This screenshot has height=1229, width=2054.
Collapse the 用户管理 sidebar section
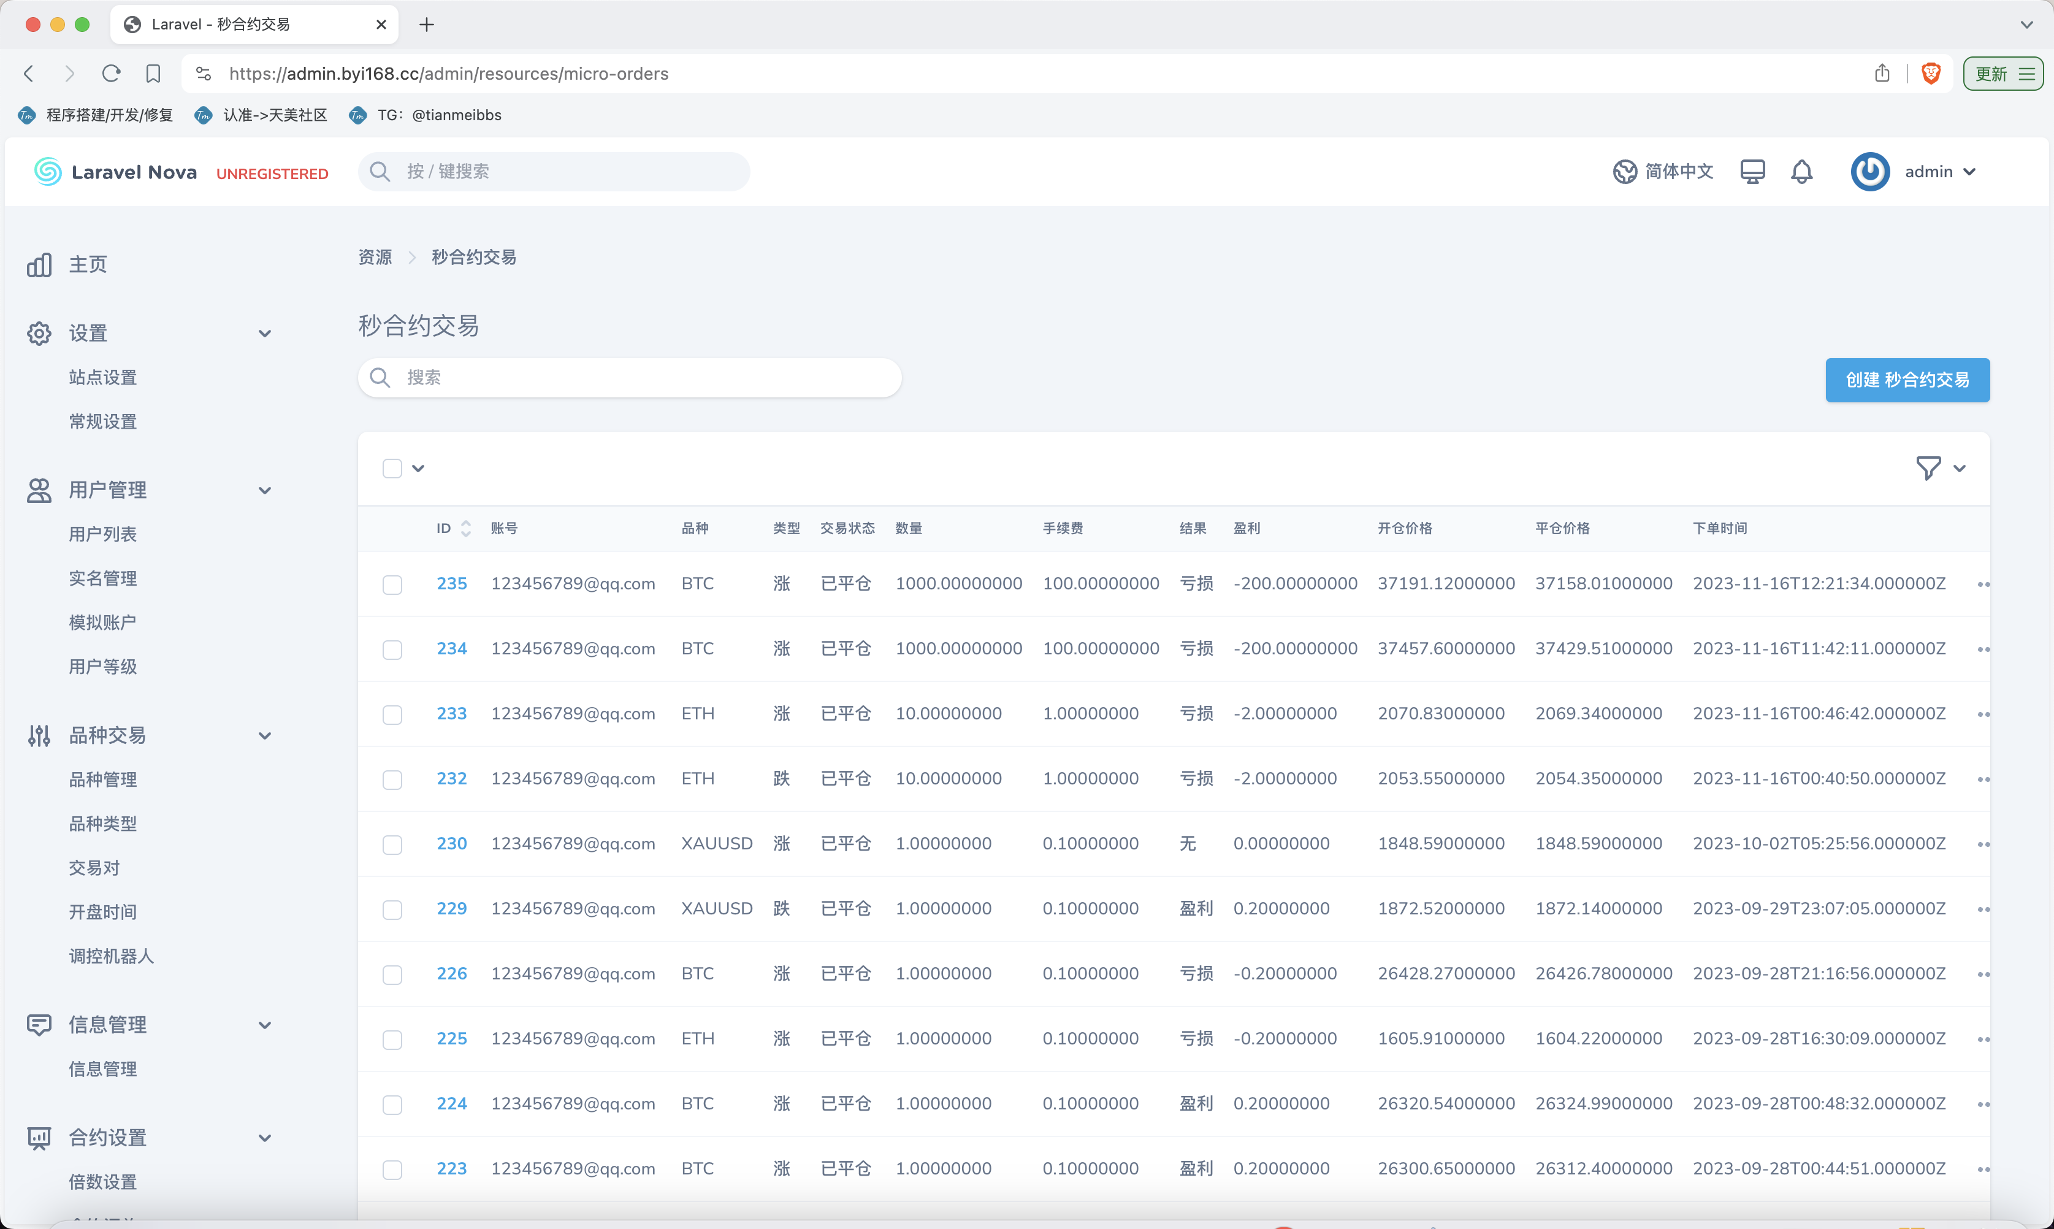tap(265, 490)
